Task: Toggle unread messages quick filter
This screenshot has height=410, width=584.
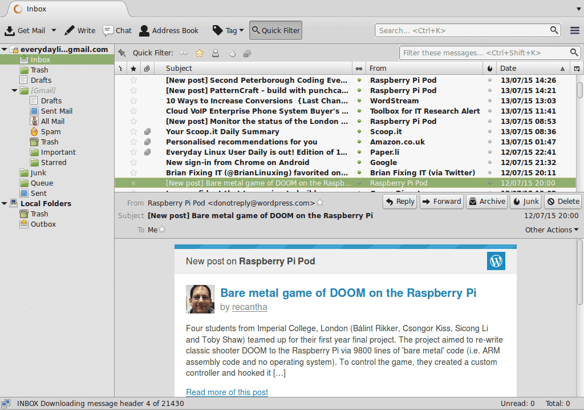Action: click(x=184, y=53)
